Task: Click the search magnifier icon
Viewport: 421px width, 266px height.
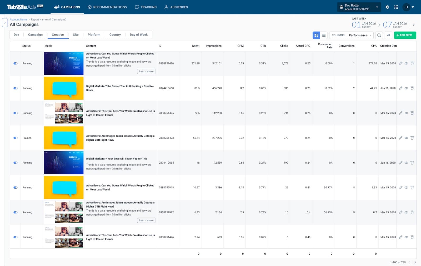Action: 379,35
